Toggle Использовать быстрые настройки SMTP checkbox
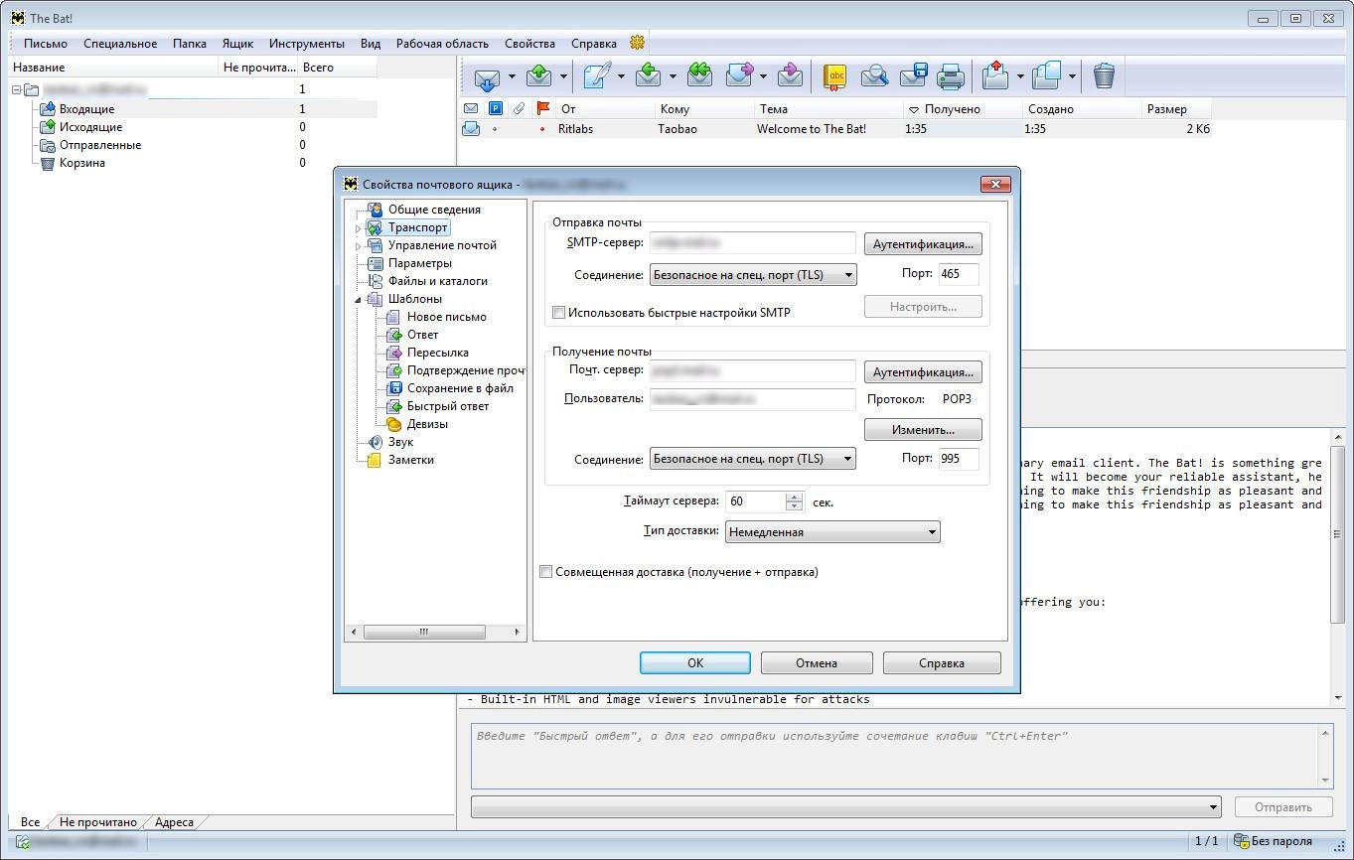Viewport: 1354px width, 860px height. pos(558,312)
